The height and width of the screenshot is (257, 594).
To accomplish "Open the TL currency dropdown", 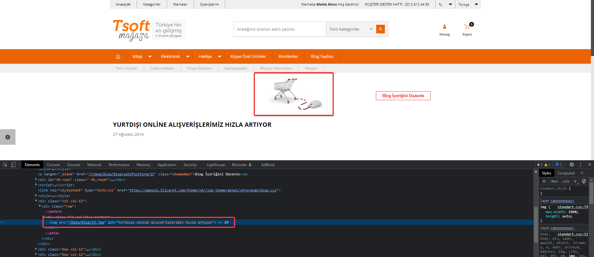I will click(x=445, y=4).
